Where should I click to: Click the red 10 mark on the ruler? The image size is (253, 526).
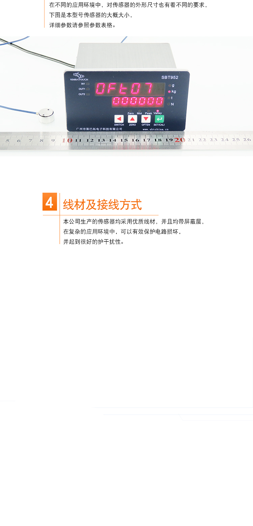click(x=67, y=140)
